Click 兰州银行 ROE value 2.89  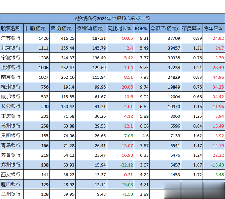(x=144, y=194)
